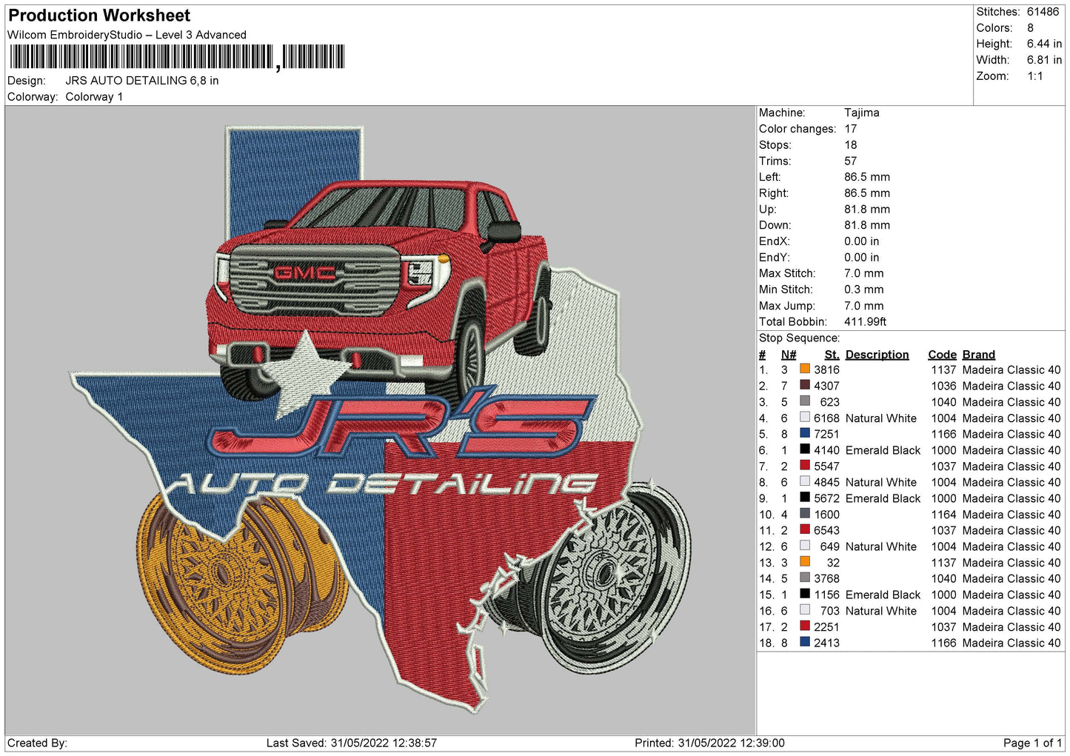Screen dimensions: 1070x756
Task: Click the red swatch for stitch count 5547
Action: 805,465
